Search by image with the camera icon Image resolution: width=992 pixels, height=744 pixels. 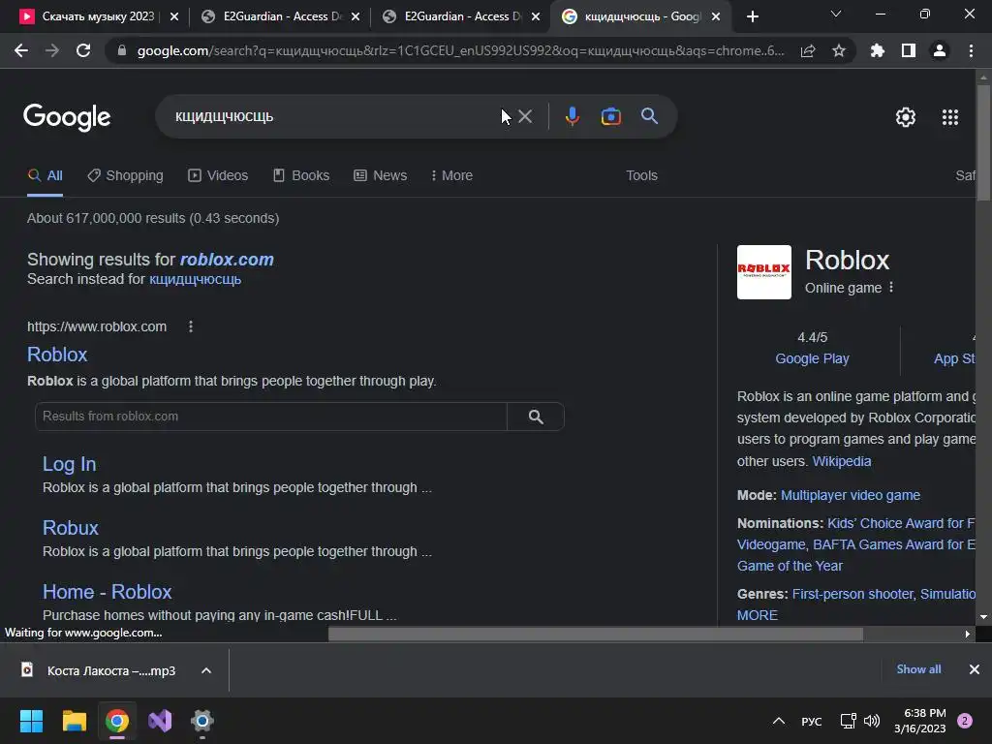(x=611, y=116)
